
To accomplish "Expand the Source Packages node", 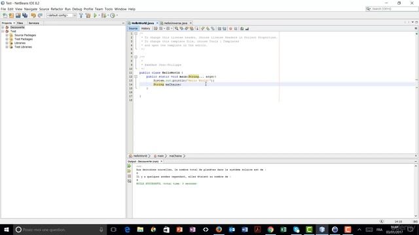I will pyautogui.click(x=7, y=35).
